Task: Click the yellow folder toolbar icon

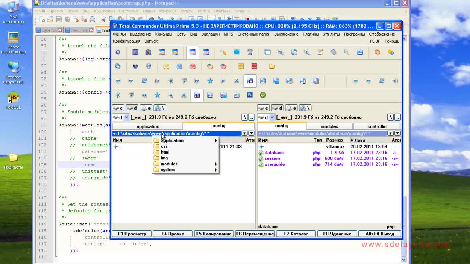Action: point(272,66)
